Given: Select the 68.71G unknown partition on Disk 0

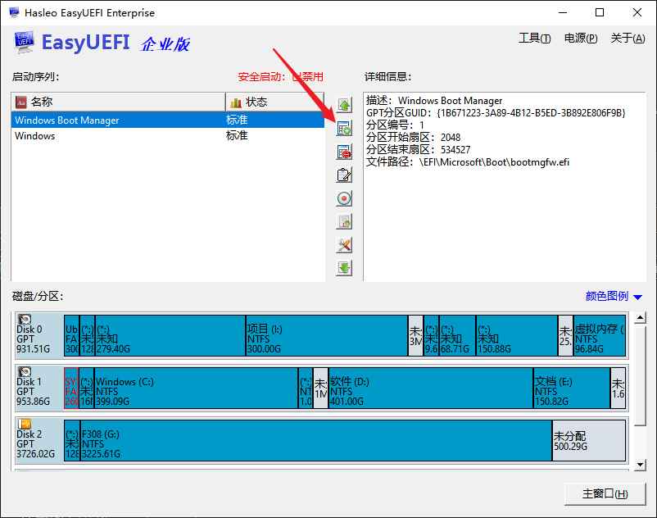Looking at the screenshot, I should [458, 336].
